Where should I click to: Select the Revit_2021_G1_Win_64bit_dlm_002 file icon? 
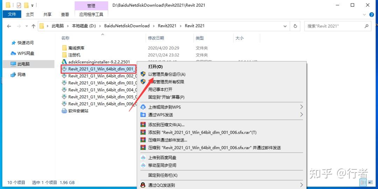(64, 76)
